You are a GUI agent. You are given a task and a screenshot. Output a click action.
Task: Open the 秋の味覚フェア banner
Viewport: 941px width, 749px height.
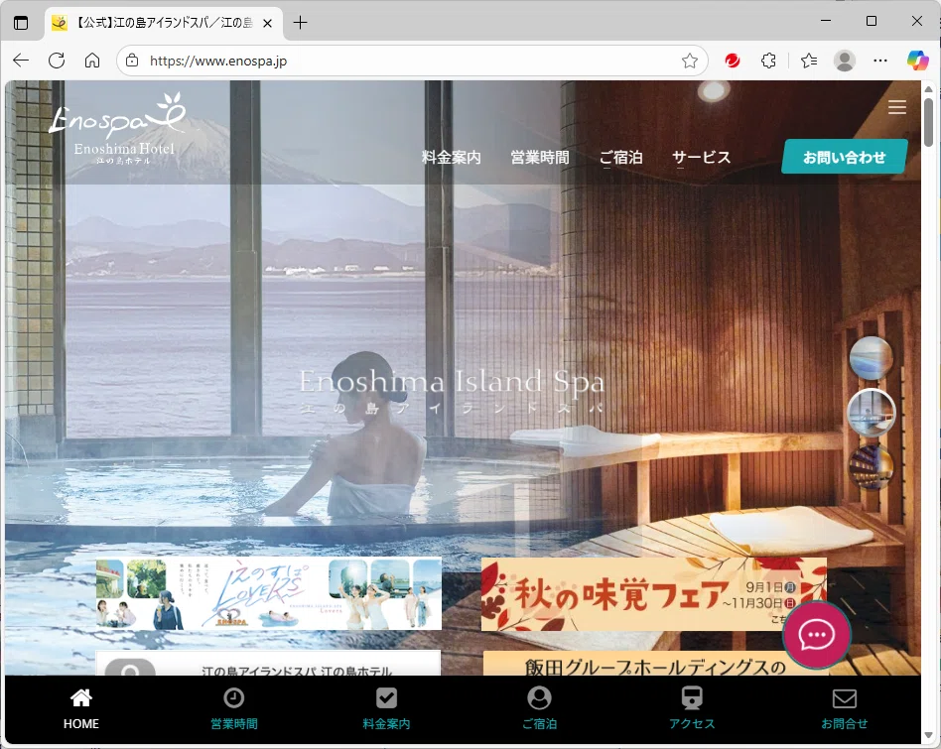(x=653, y=593)
